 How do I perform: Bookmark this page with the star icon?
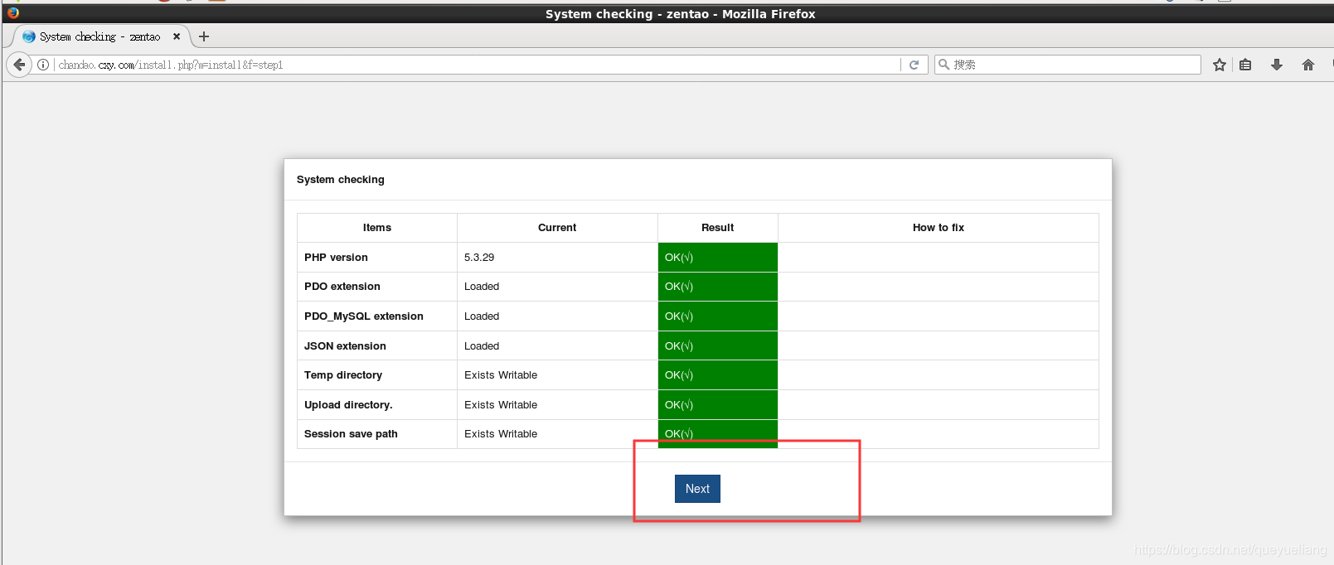(1219, 65)
